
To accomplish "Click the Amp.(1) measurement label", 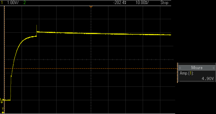I will tap(187, 73).
